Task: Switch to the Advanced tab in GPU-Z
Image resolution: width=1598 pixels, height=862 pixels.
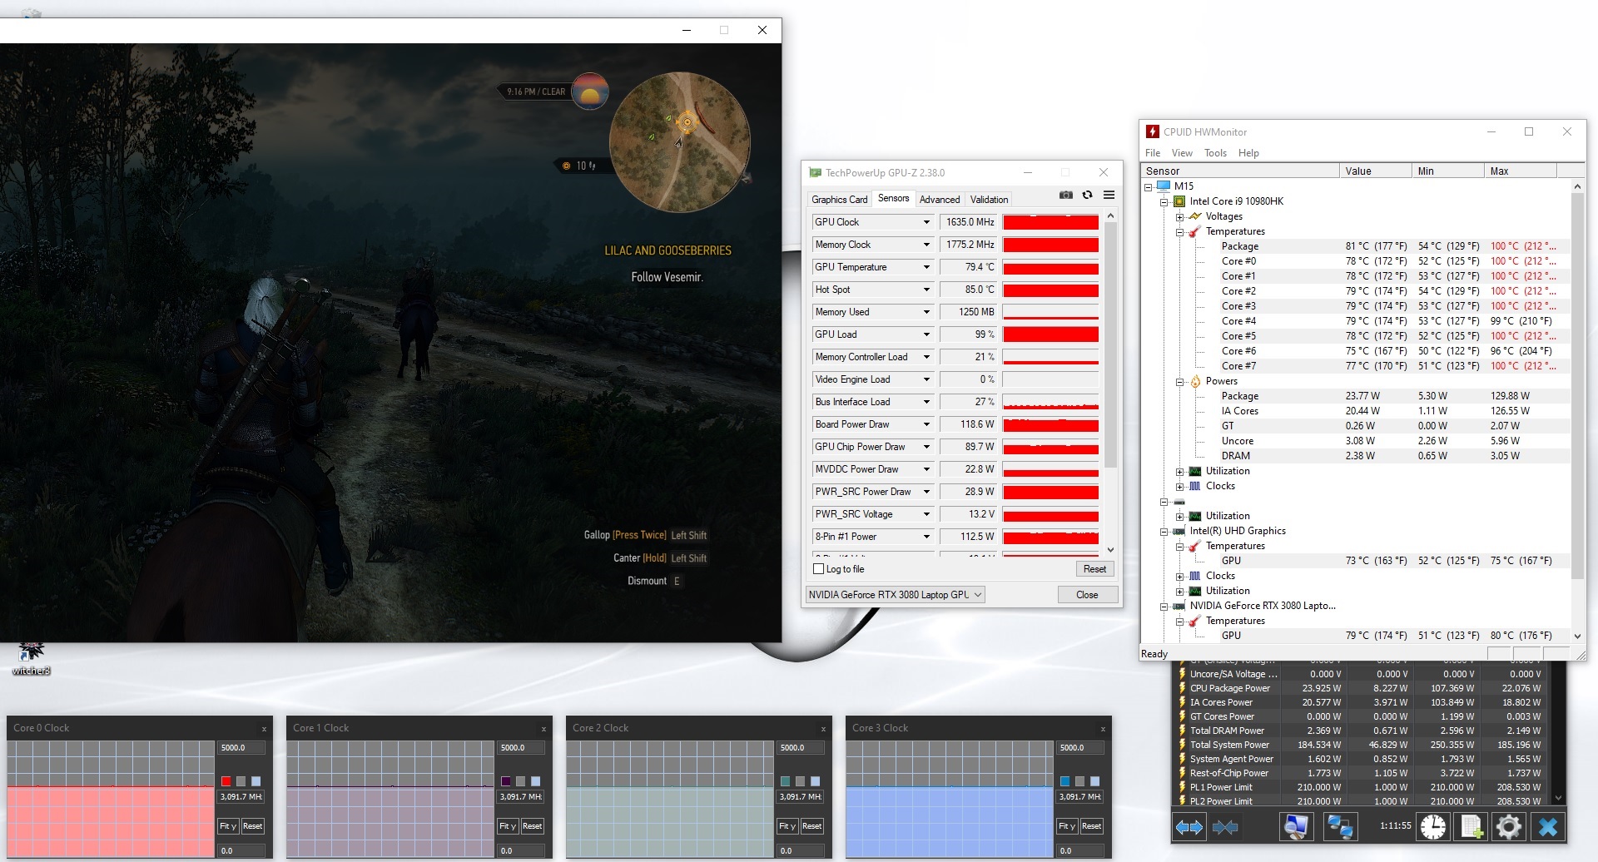Action: pyautogui.click(x=940, y=200)
